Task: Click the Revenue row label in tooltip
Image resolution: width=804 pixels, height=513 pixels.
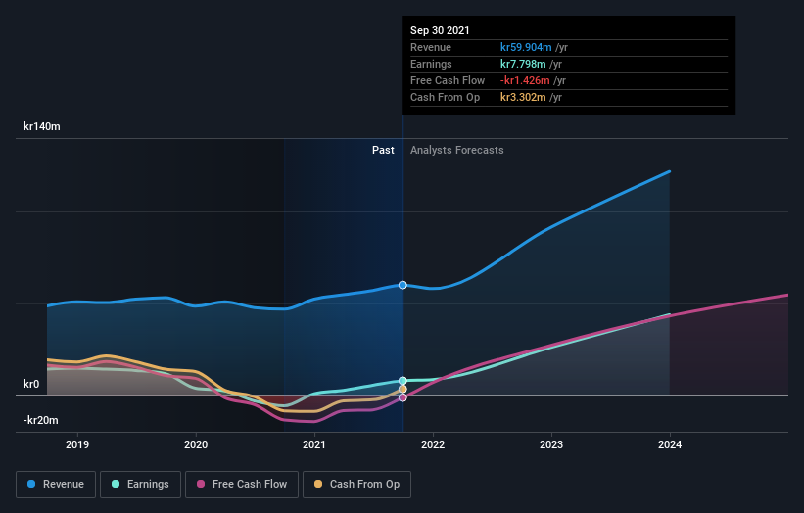Action: point(431,47)
